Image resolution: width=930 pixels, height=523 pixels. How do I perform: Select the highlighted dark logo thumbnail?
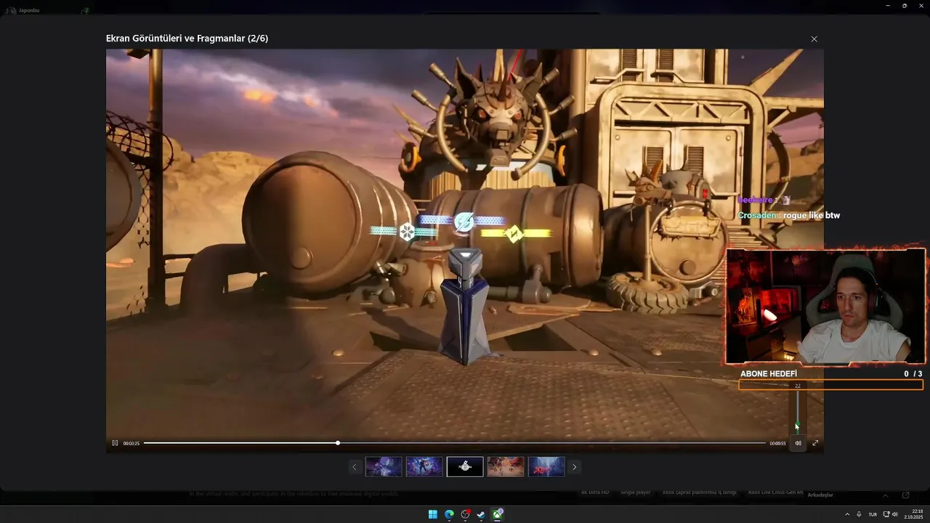click(465, 466)
